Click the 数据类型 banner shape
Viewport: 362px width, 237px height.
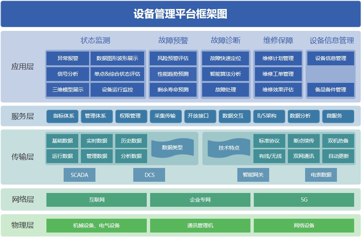pos(172,148)
